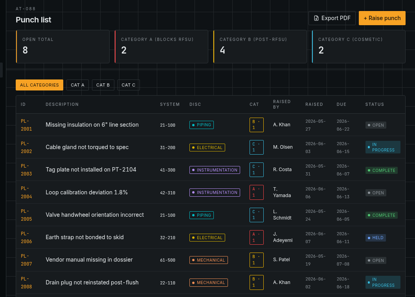
Task: Select "Missing insulation on 6" line section" description
Action: [92, 125]
